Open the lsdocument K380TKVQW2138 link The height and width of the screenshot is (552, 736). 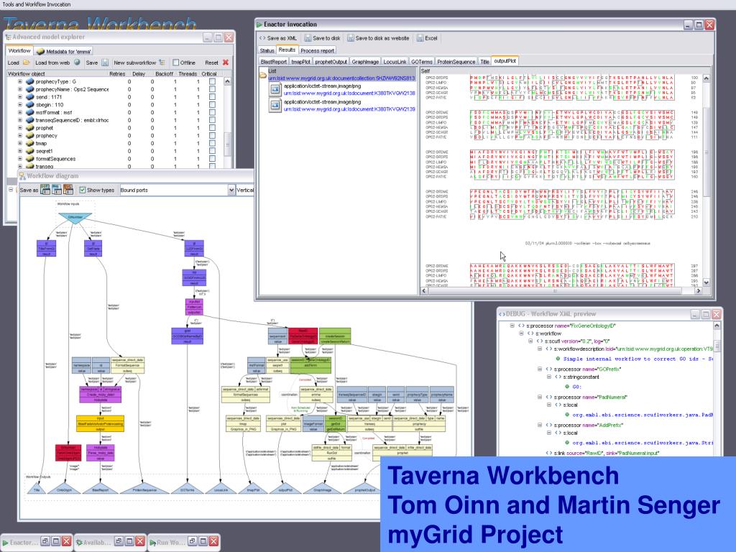coord(349,93)
